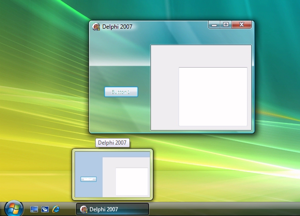Minimize the Delphi 2007 window
The width and height of the screenshot is (300, 216).
[x=214, y=25]
